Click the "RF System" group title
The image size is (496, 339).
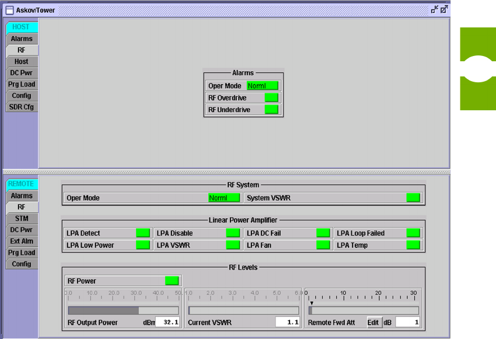tap(243, 185)
